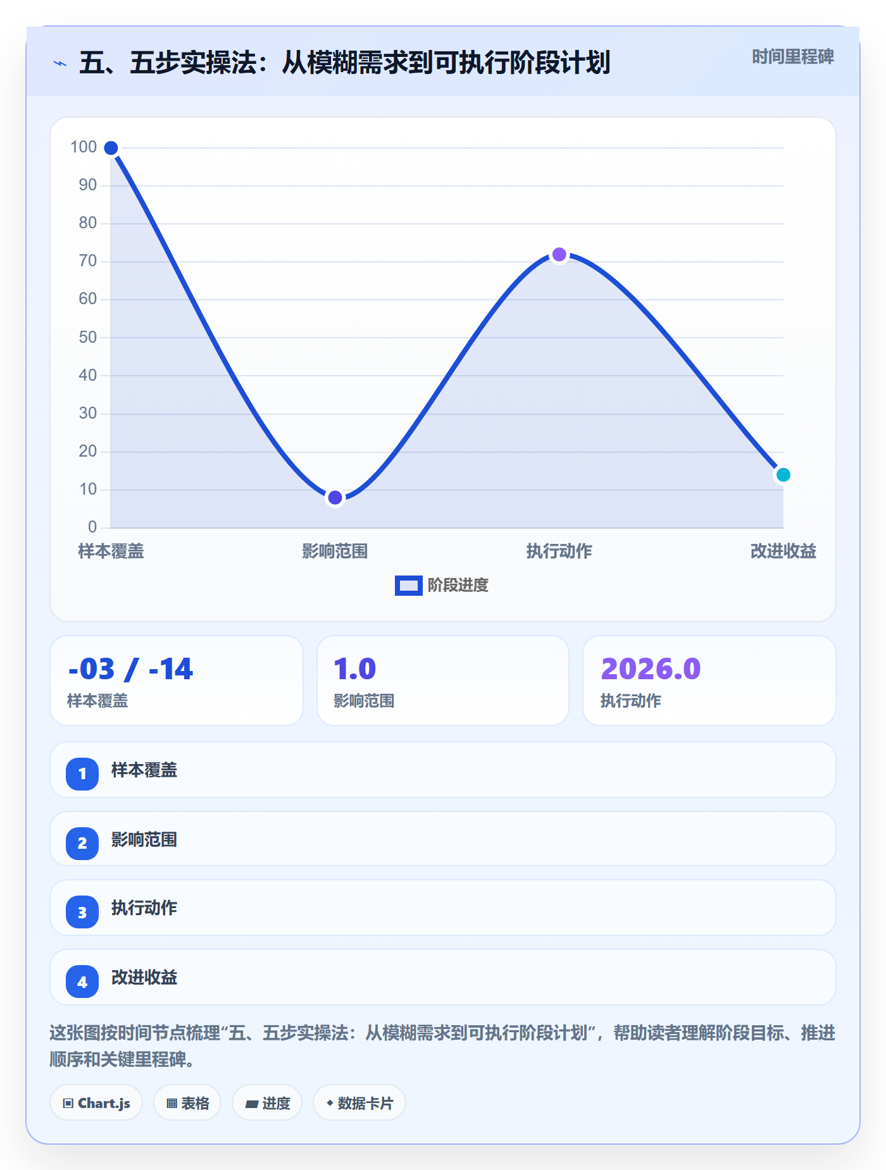Viewport: 886px width, 1170px height.
Task: Click the number 1 badge for 样本覆盖
Action: [82, 773]
